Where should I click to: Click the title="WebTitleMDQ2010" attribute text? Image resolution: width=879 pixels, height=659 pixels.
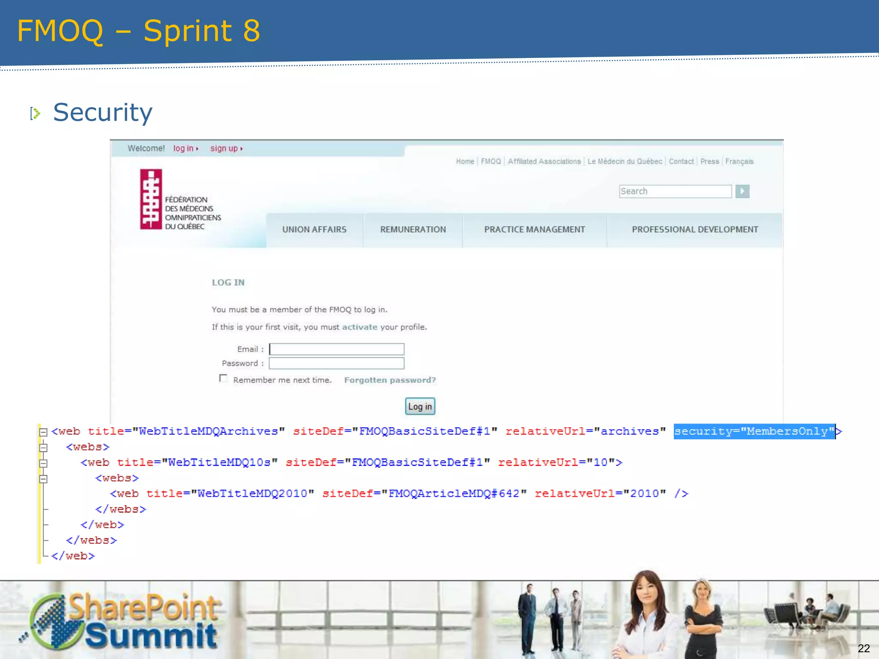230,493
